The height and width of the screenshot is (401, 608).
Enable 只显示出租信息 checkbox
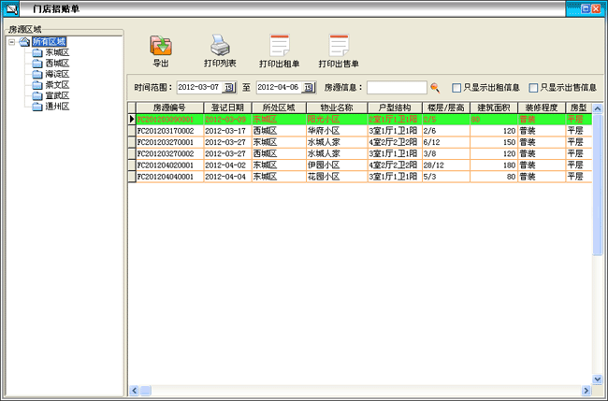[x=456, y=88]
